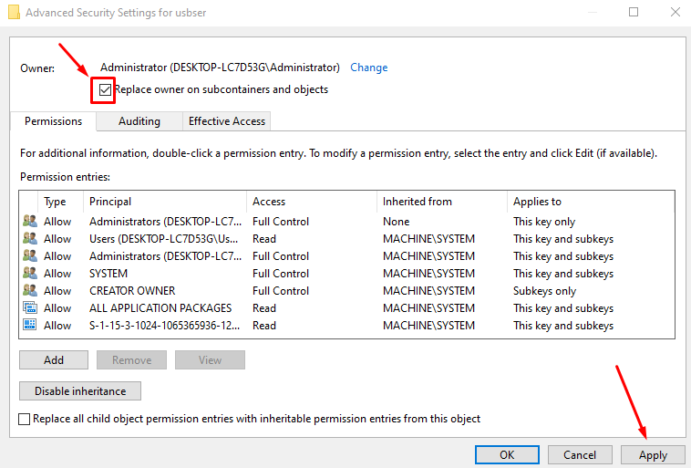Enable Replace all child object permission entries
The height and width of the screenshot is (468, 691).
click(x=25, y=419)
